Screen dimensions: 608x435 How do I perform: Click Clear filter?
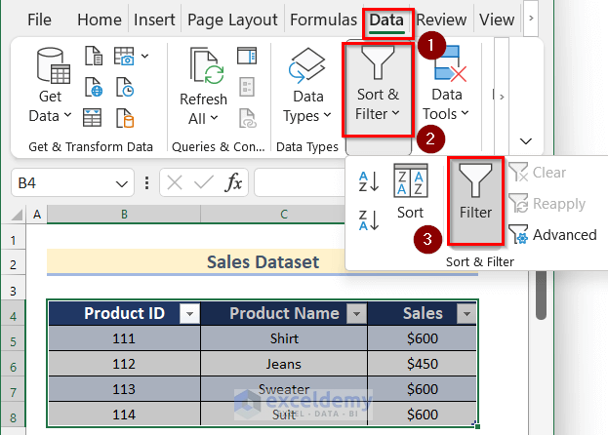click(x=538, y=173)
